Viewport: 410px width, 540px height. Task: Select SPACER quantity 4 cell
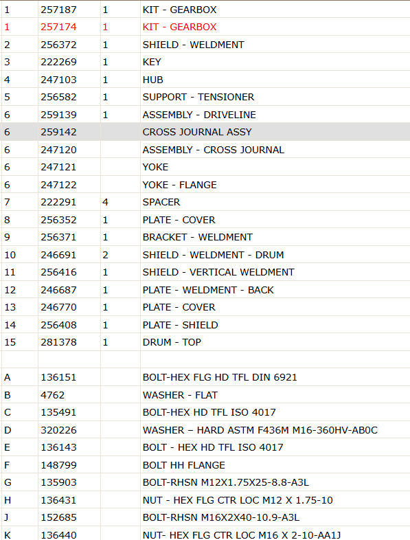pyautogui.click(x=105, y=202)
